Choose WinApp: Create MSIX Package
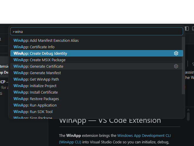Screen dimensions: 194x146 pos(97,60)
